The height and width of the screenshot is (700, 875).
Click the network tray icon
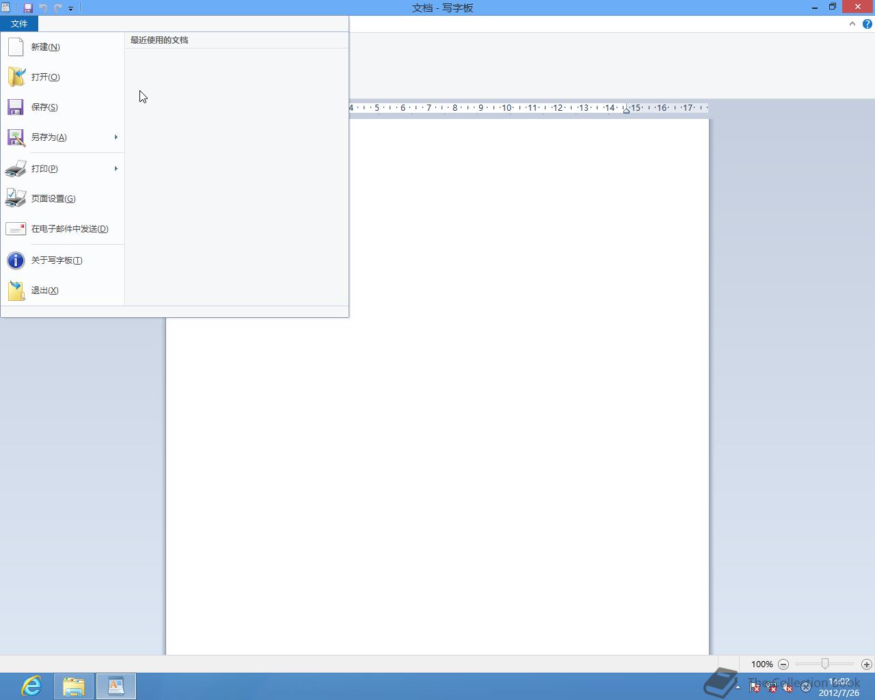tap(771, 687)
